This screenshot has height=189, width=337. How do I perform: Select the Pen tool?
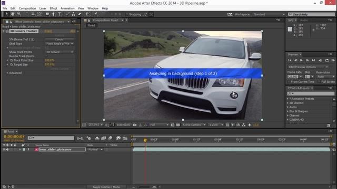click(53, 14)
